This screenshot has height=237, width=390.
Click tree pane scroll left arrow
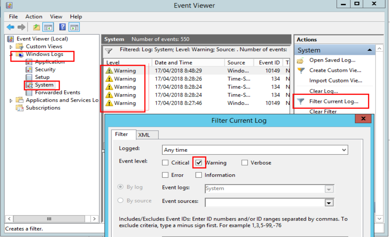pyautogui.click(x=9, y=219)
